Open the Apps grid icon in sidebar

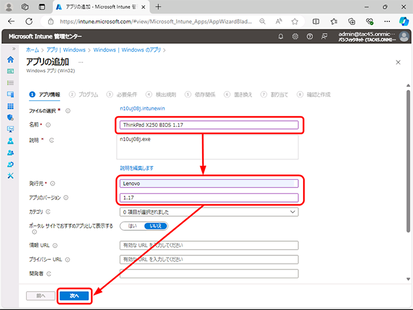10,106
